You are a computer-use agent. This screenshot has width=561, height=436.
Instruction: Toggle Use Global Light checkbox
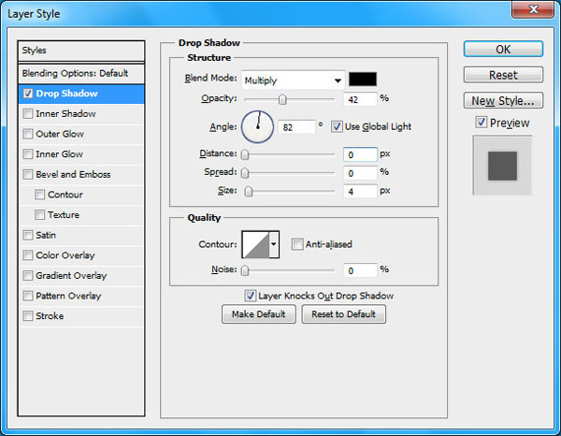337,126
